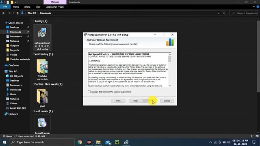Open pinned Desktop under Quick access
This screenshot has height=146, width=260.
coord(14,27)
